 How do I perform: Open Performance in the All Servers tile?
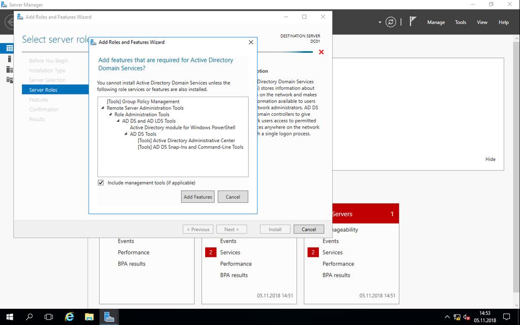click(338, 264)
